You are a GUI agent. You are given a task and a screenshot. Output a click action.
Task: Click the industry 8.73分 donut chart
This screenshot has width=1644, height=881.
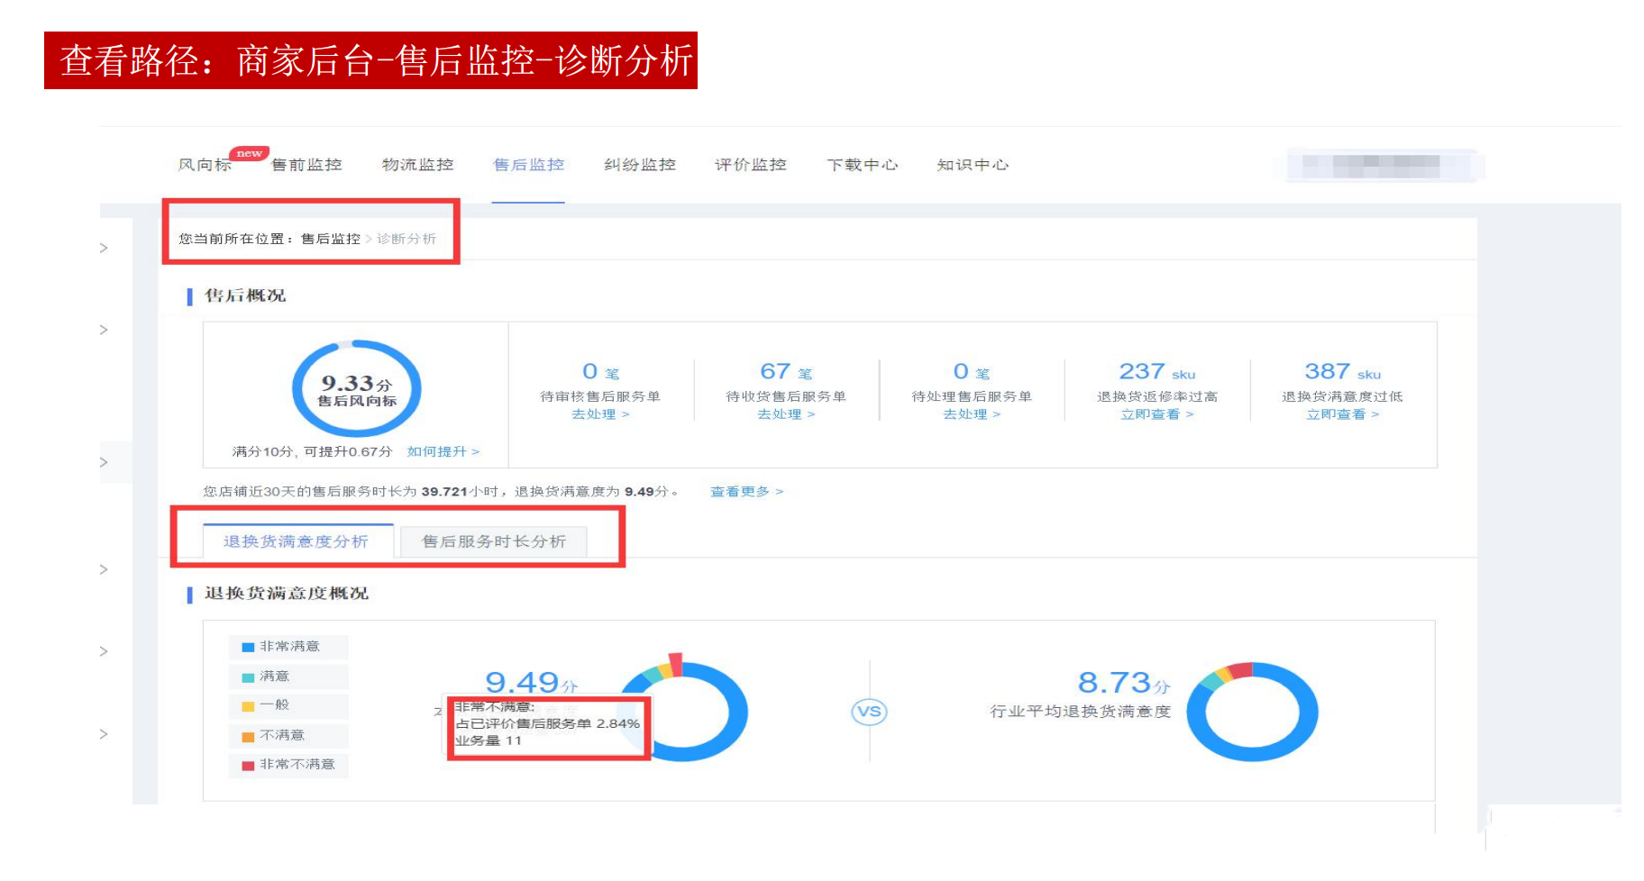click(1253, 712)
